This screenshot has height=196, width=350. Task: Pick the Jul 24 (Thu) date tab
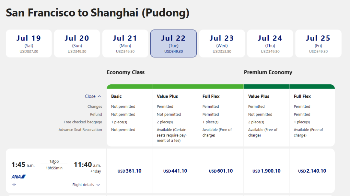pos(270,43)
